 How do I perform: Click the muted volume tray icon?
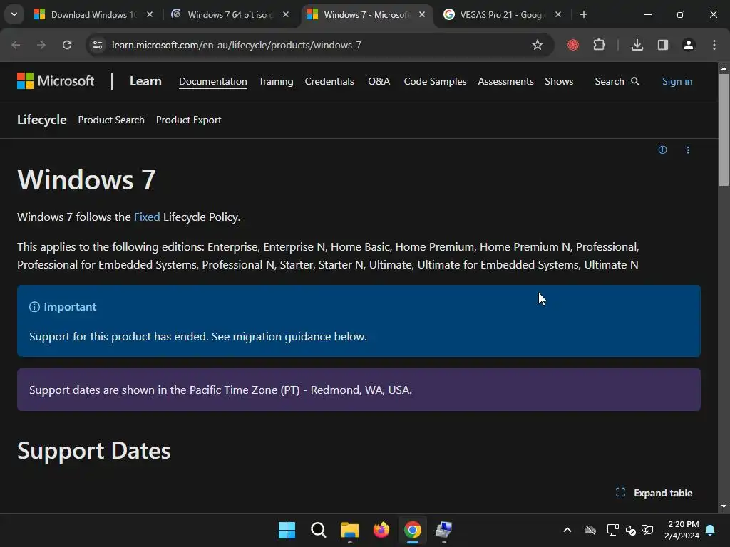coord(631,530)
